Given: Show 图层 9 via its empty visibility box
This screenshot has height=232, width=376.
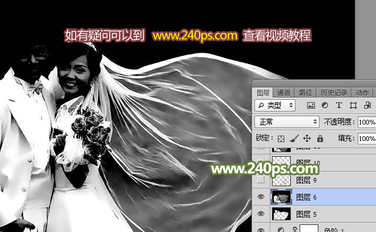Looking at the screenshot, I should [x=261, y=180].
